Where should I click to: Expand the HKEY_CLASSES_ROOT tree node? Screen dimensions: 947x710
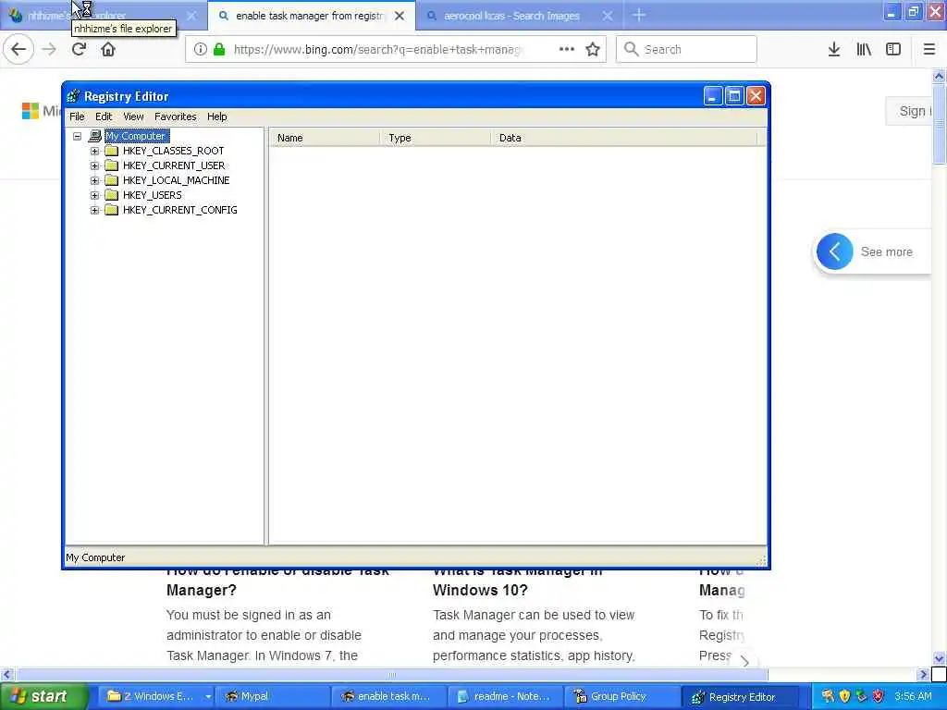pos(95,151)
